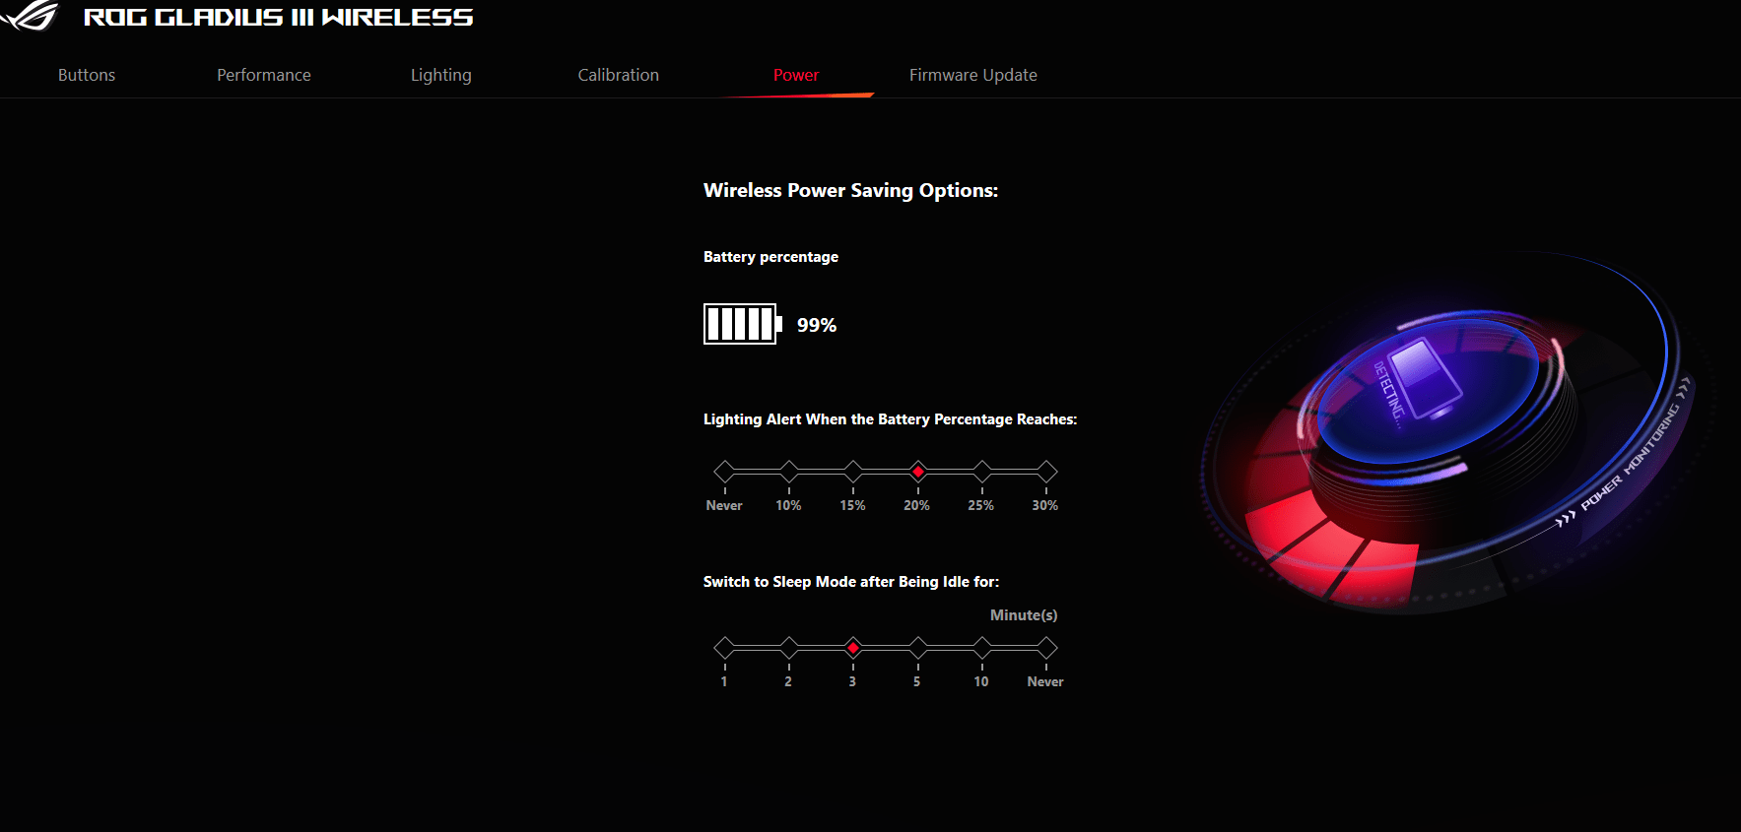Go to the Lighting tab
Viewport: 1741px width, 832px height.
click(440, 75)
